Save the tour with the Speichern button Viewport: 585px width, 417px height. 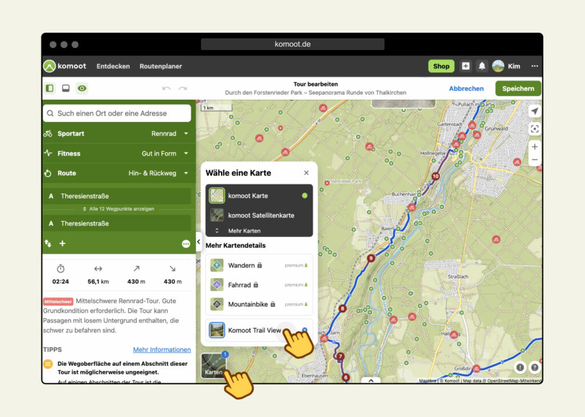(518, 88)
